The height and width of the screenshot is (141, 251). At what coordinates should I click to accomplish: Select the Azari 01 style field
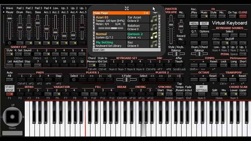[110, 23]
